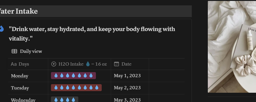The height and width of the screenshot is (102, 256).
Task: Click the select-type icon before H2O Intake
Action: click(x=53, y=64)
